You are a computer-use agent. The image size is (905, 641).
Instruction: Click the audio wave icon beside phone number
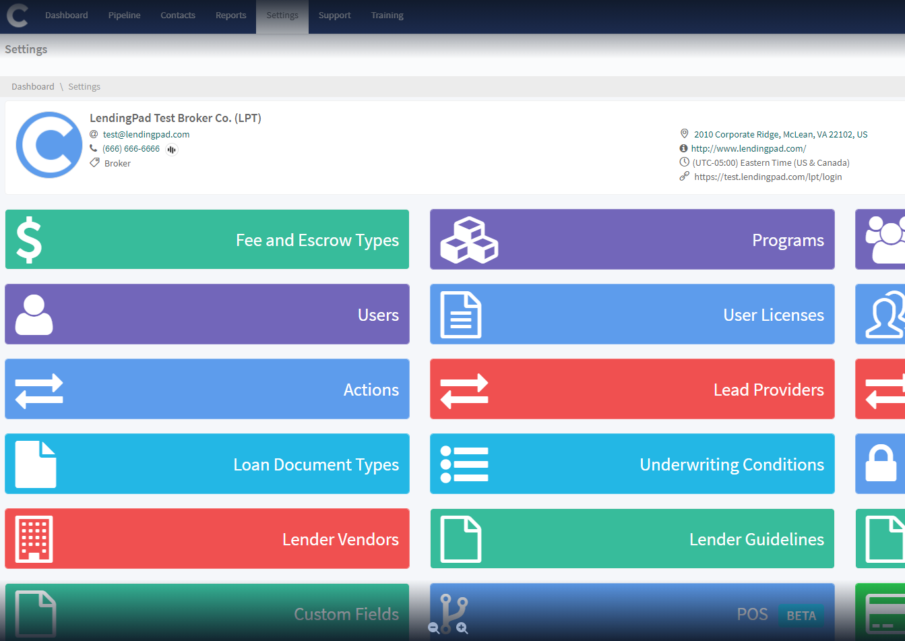click(172, 150)
